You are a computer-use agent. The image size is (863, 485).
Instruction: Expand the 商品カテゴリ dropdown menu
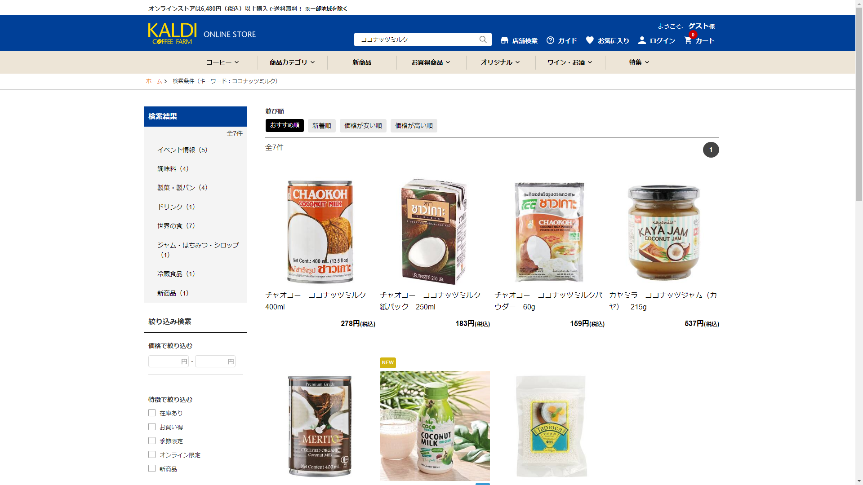(x=292, y=62)
